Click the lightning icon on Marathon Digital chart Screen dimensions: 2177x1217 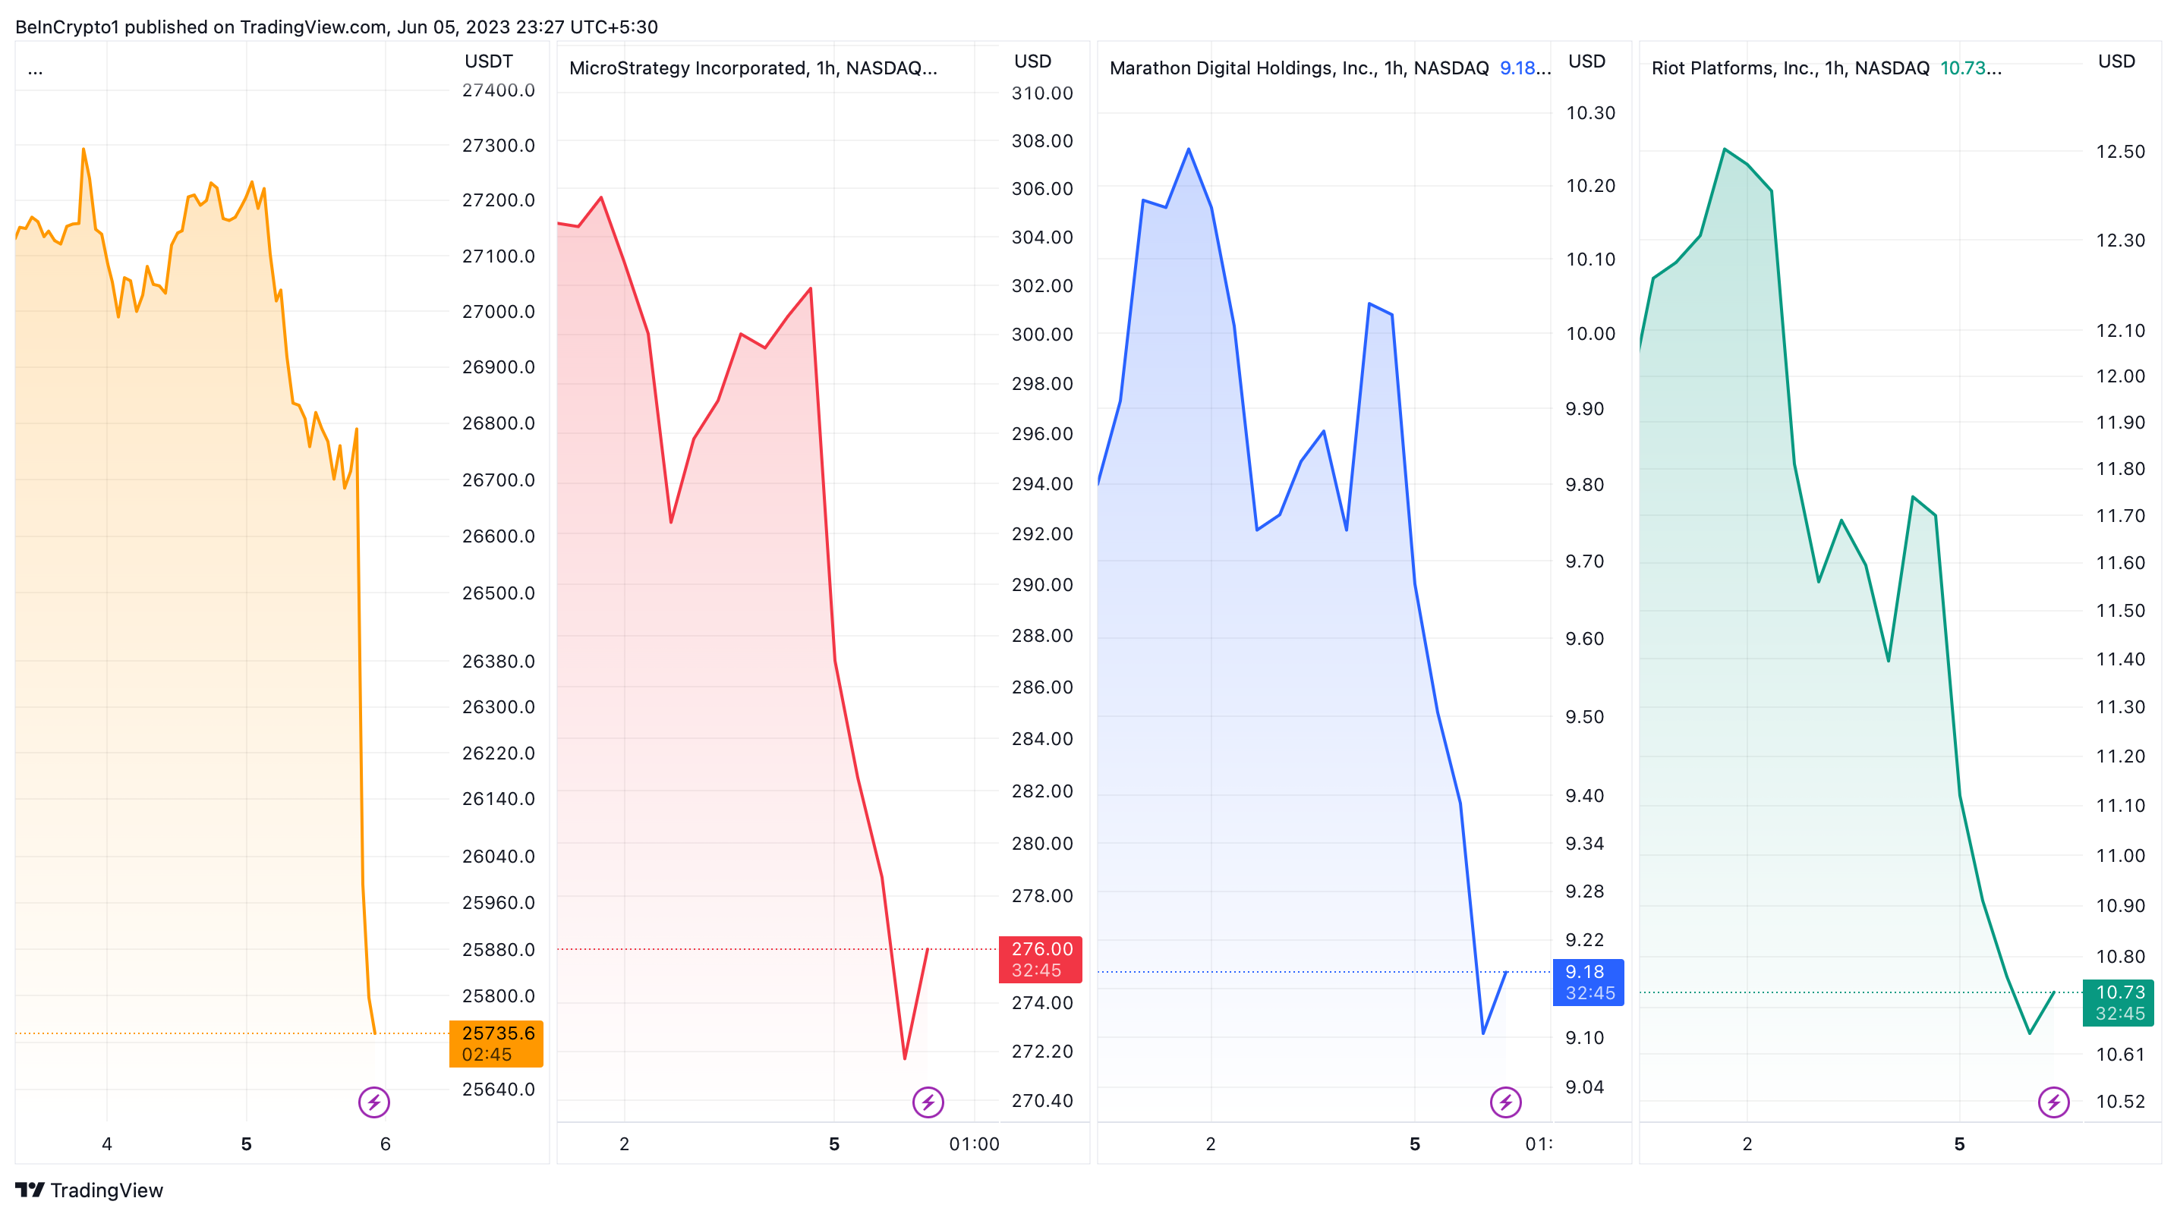(1505, 1102)
